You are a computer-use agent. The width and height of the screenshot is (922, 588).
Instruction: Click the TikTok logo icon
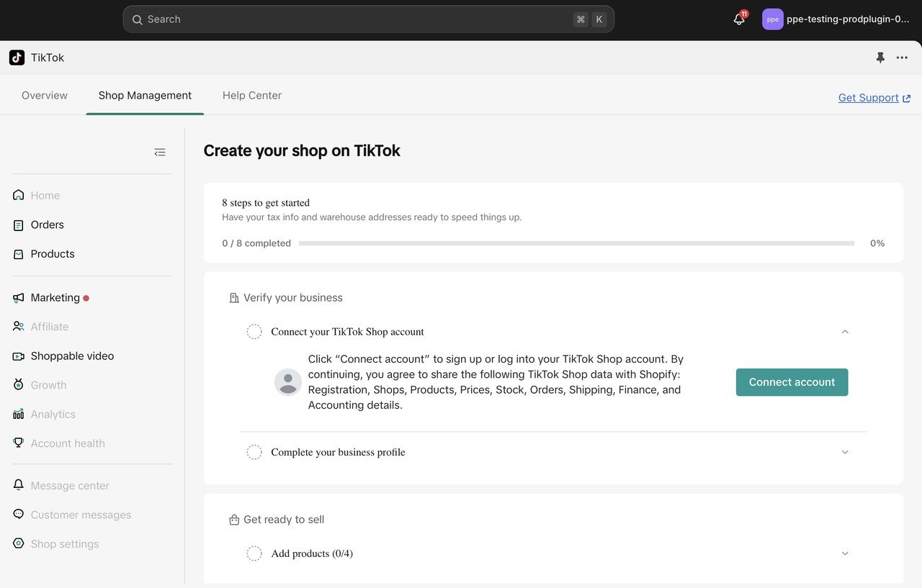click(17, 58)
